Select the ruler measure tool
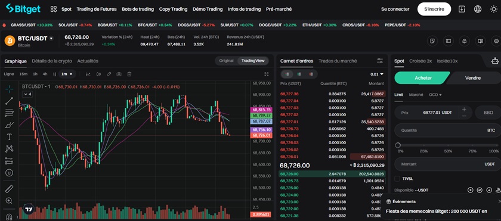This screenshot has width=501, height=221. (10, 189)
